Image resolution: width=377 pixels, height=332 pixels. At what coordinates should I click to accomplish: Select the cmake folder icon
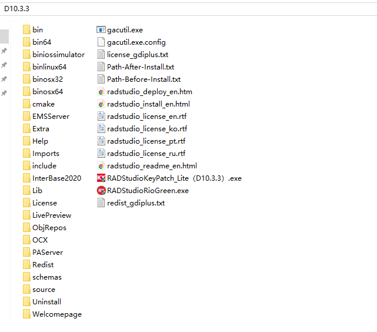pyautogui.click(x=26, y=104)
